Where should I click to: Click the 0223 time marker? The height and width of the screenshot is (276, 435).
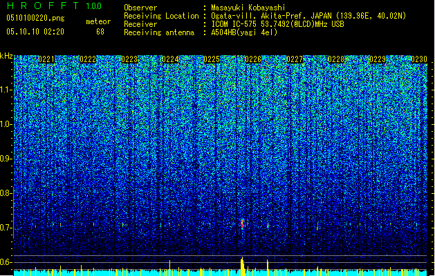pos(129,59)
